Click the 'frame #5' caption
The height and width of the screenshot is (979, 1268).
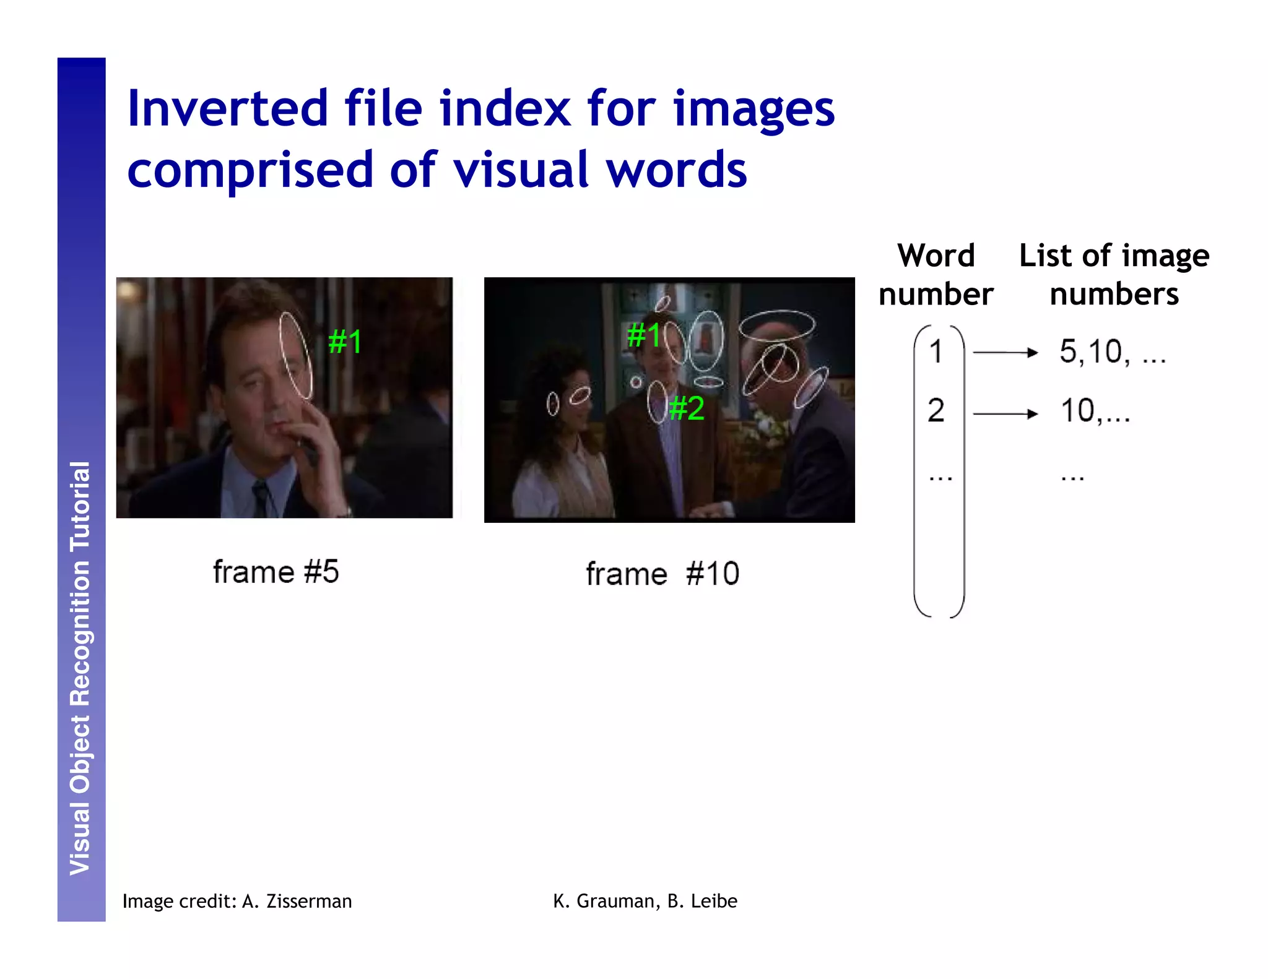coord(276,571)
